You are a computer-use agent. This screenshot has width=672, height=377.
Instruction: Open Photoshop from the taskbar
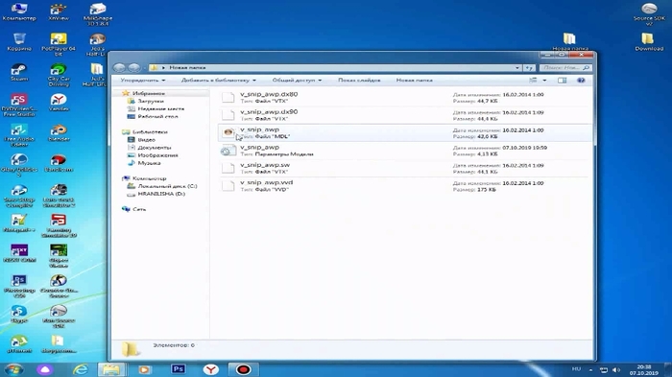click(x=178, y=369)
